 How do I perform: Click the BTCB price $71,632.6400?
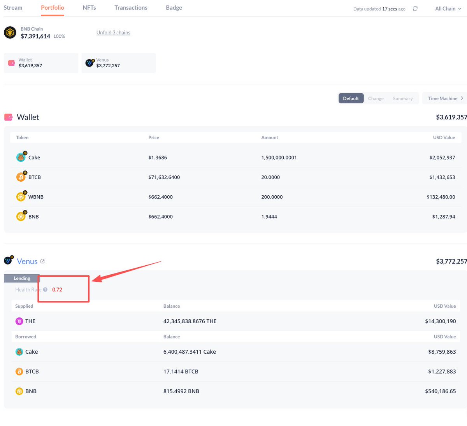pos(164,177)
